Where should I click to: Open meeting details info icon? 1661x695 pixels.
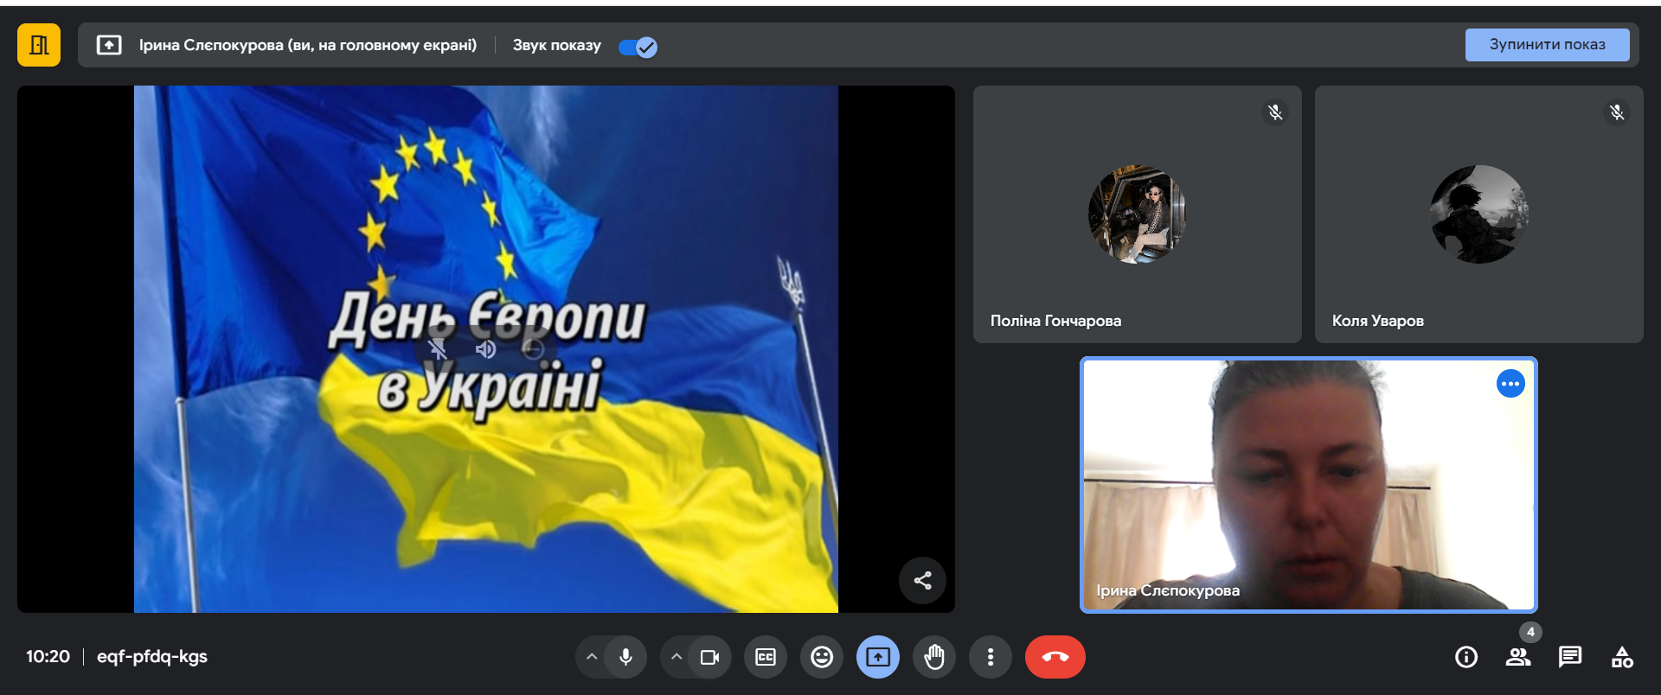coord(1465,657)
